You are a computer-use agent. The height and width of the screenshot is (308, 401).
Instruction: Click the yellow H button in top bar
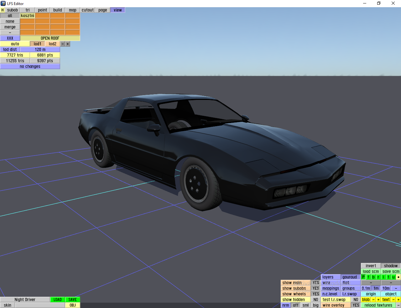coord(3,10)
